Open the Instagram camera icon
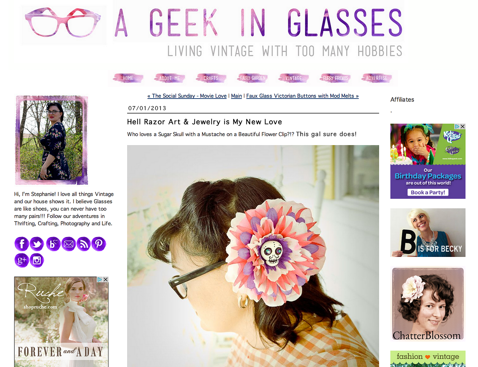 (x=37, y=260)
